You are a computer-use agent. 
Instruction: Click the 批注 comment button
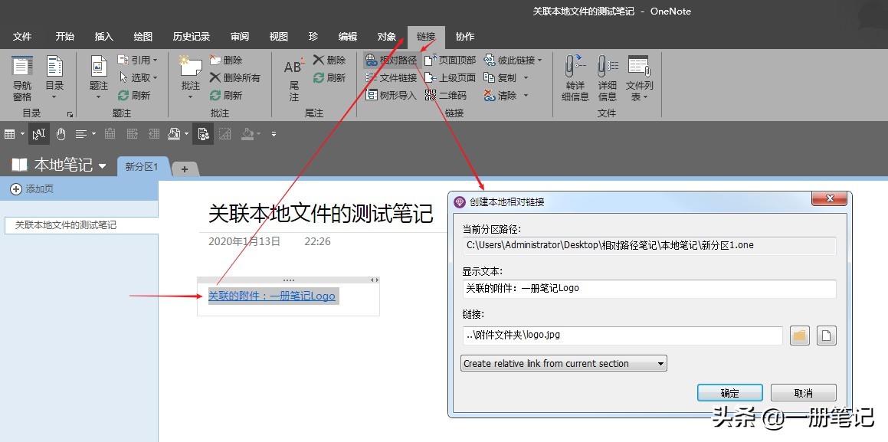[x=190, y=78]
